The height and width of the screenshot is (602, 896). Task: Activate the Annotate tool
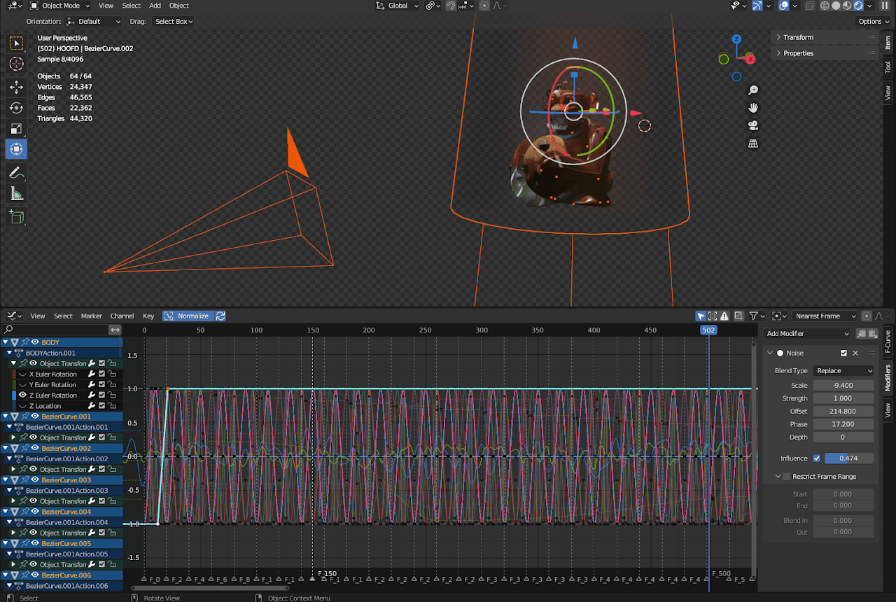[16, 172]
